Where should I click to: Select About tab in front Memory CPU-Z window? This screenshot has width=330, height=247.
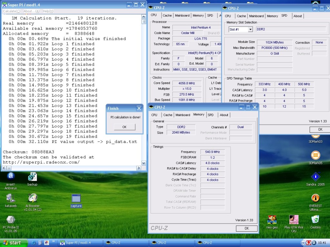pos(224,115)
